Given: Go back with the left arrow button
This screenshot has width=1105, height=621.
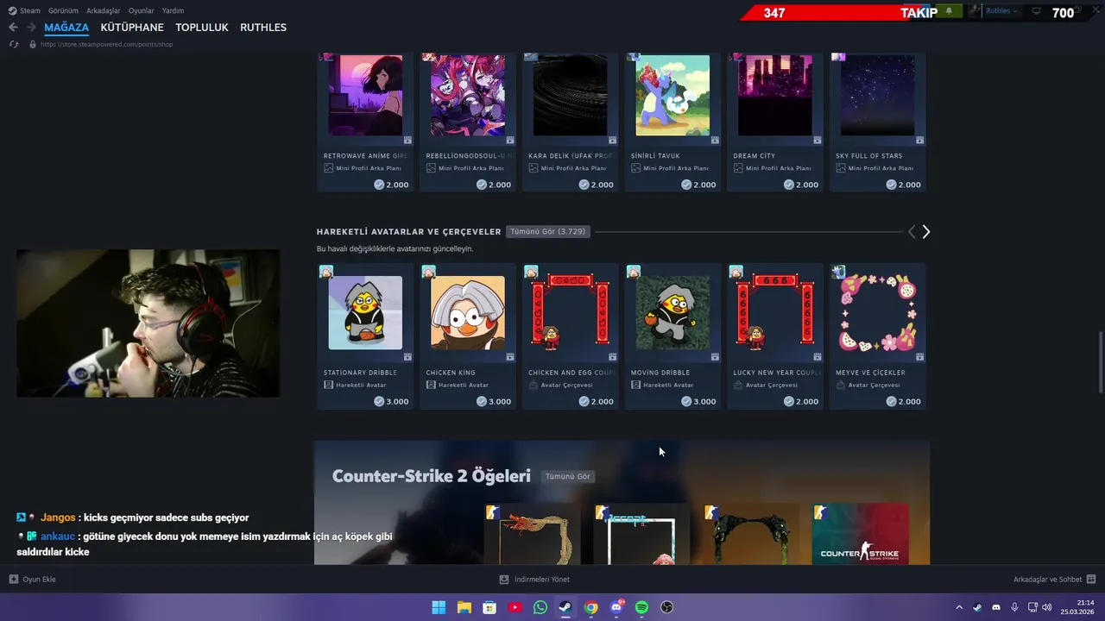Looking at the screenshot, I should (x=13, y=28).
